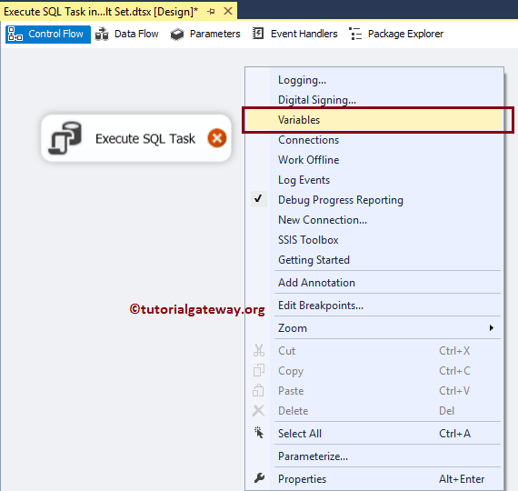The height and width of the screenshot is (491, 518).
Task: Click the Copy menu entry label
Action: (291, 371)
